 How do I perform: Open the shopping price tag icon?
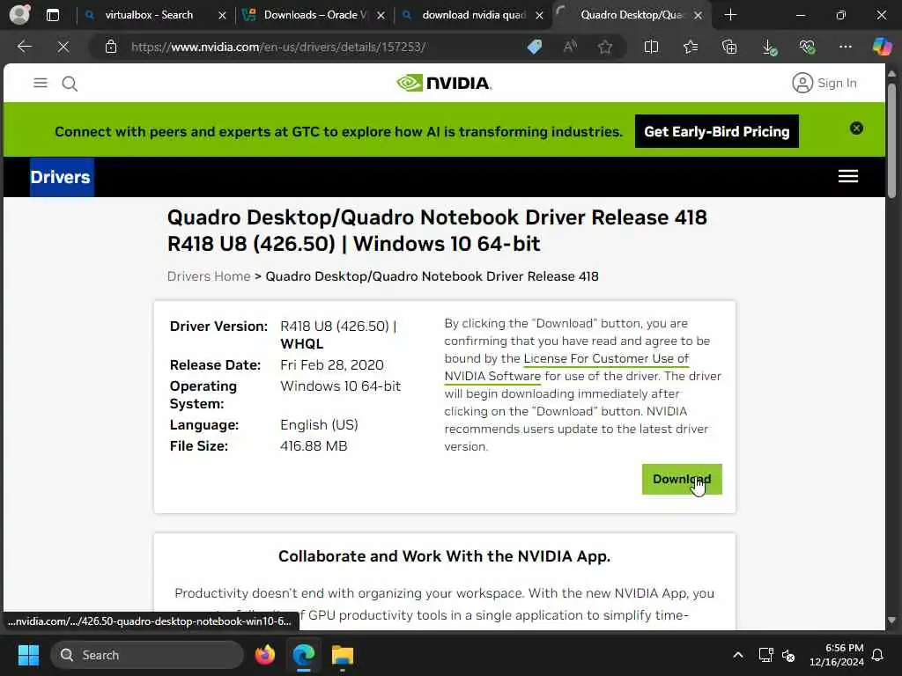(x=535, y=47)
